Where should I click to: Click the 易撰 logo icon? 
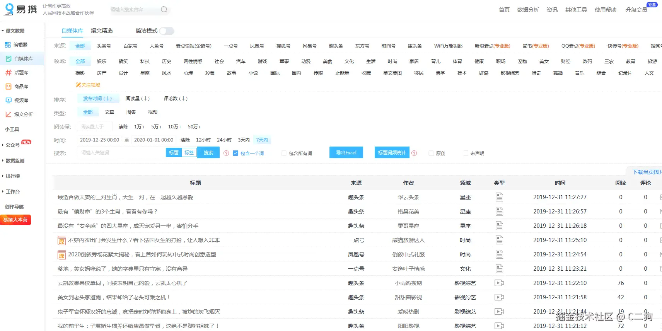(9, 9)
